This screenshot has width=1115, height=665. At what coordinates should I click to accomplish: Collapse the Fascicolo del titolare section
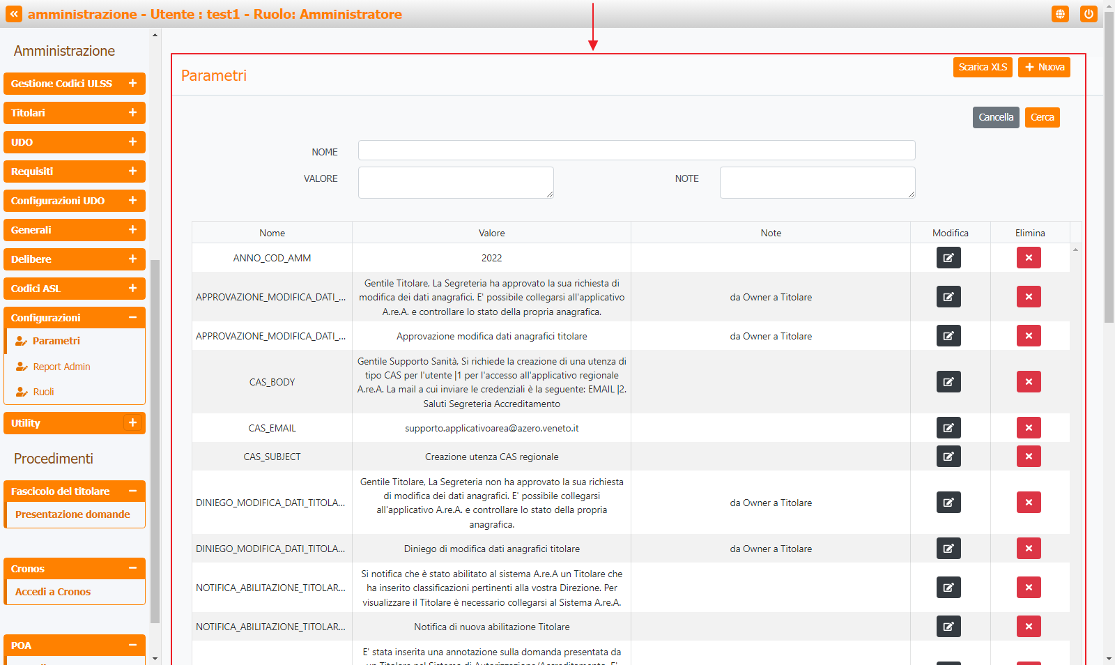point(132,491)
